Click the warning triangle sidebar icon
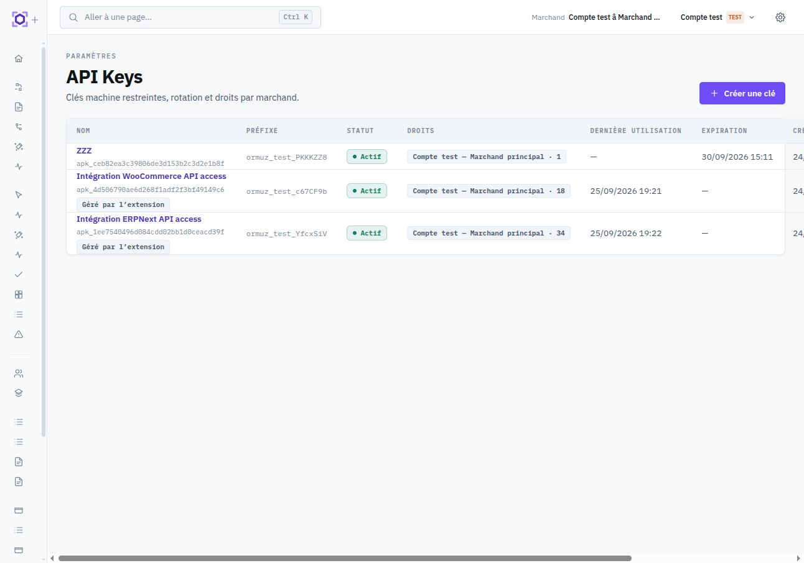Image resolution: width=804 pixels, height=563 pixels. 19,334
